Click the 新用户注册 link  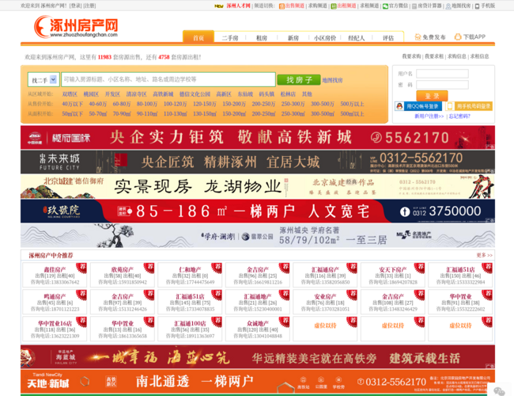coord(429,116)
